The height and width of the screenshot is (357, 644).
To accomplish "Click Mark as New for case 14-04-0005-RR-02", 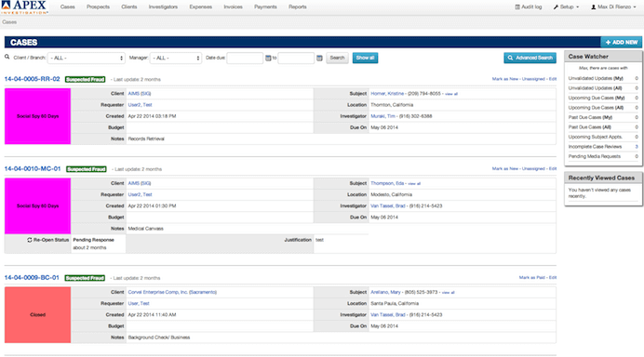I will tap(505, 79).
